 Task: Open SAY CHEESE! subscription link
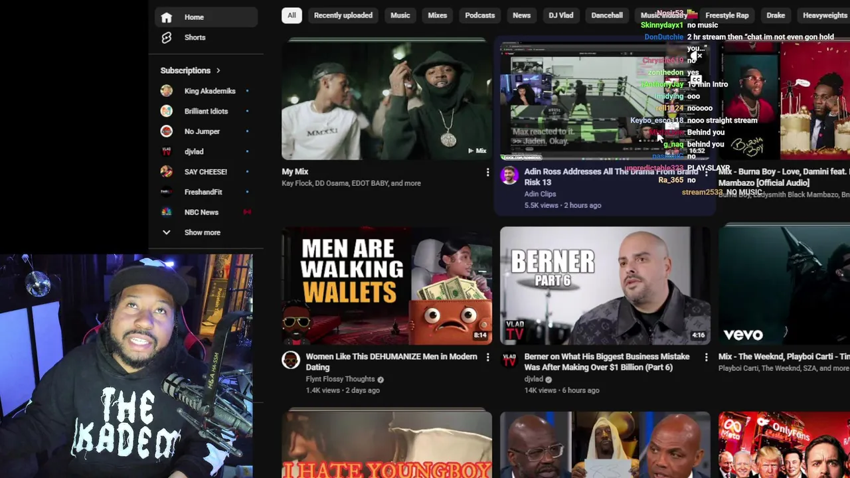coord(206,172)
